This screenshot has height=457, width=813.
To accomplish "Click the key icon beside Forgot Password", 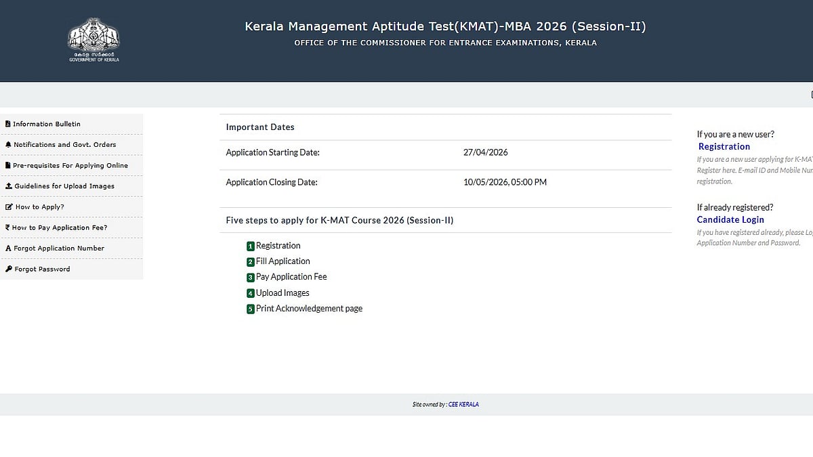I will tap(9, 269).
